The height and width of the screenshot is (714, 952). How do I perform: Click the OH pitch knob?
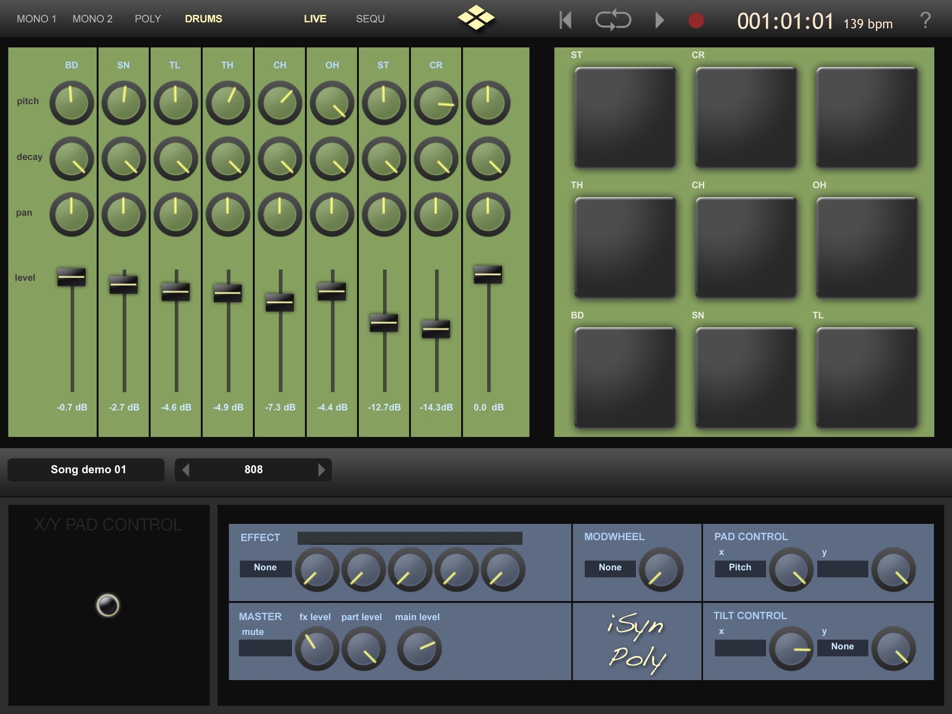(332, 103)
